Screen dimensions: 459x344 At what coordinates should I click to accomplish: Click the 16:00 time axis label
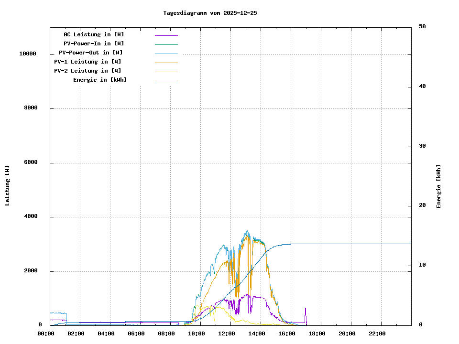click(287, 333)
